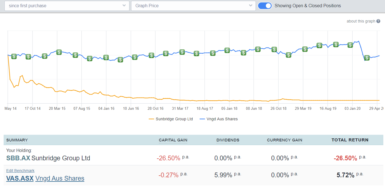Click dividend marker above the 08 Jun 18 label
This screenshot has height=187, width=385.
(258, 49)
